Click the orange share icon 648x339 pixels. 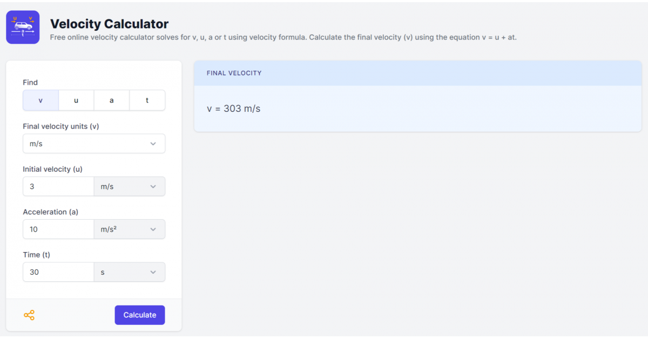pos(29,315)
